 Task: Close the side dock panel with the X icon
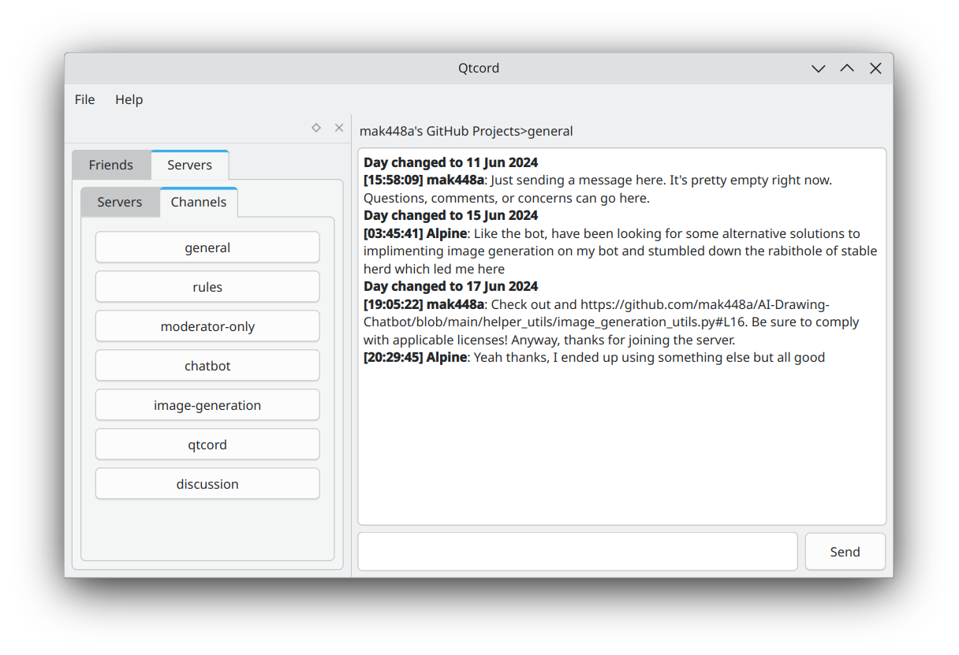339,128
